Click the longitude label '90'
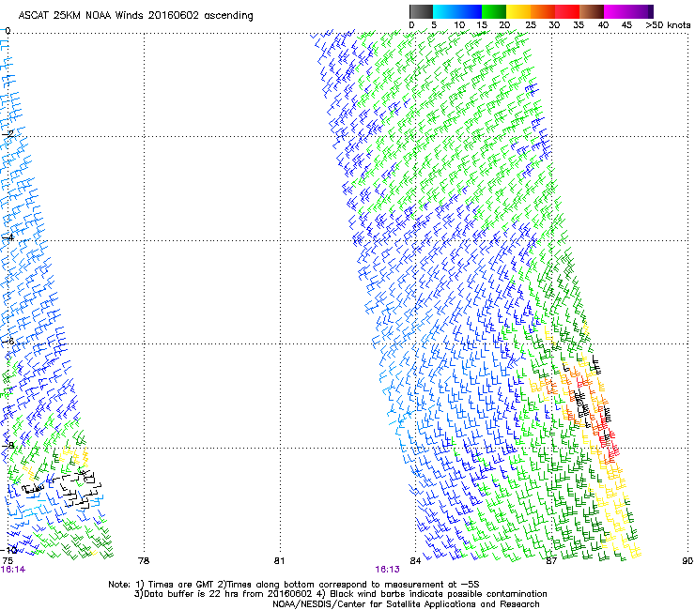Screen dimensions: 695x610 (x=687, y=561)
